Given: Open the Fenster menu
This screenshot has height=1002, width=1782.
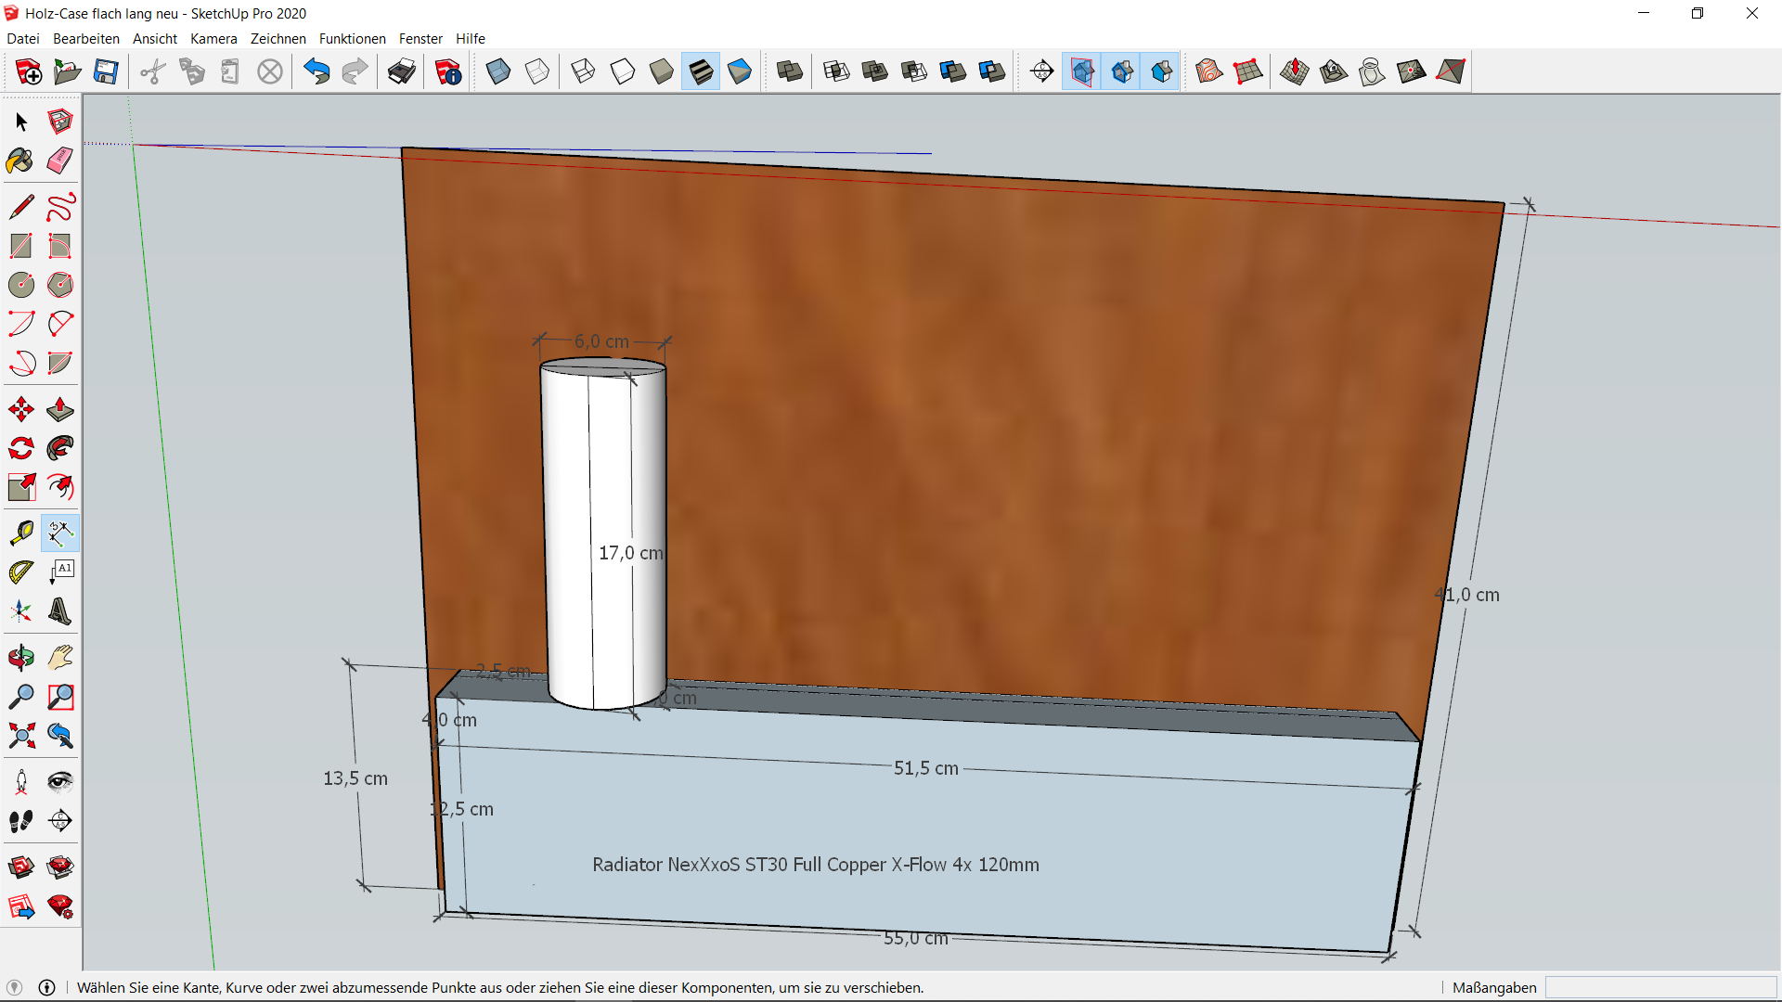Looking at the screenshot, I should 420,39.
